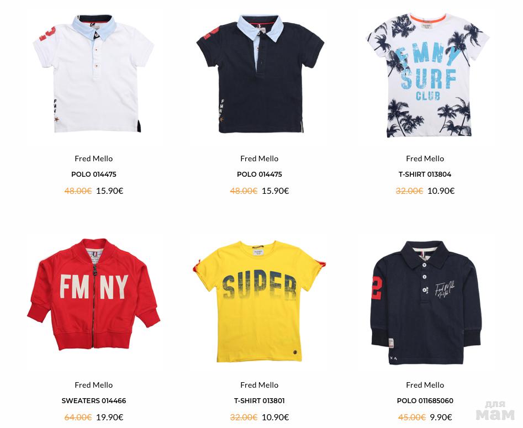Click the 9.90€ sale price
Image resolution: width=523 pixels, height=428 pixels.
(x=441, y=418)
